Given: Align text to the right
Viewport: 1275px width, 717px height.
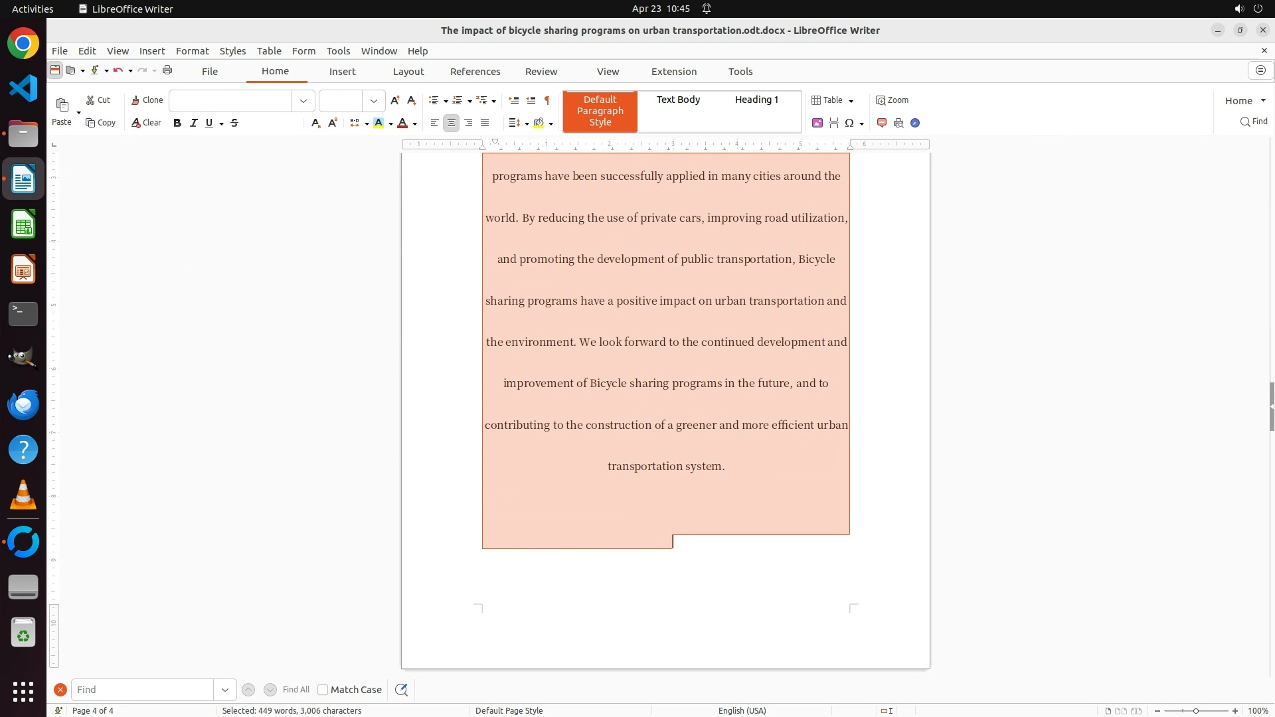Looking at the screenshot, I should pyautogui.click(x=468, y=123).
